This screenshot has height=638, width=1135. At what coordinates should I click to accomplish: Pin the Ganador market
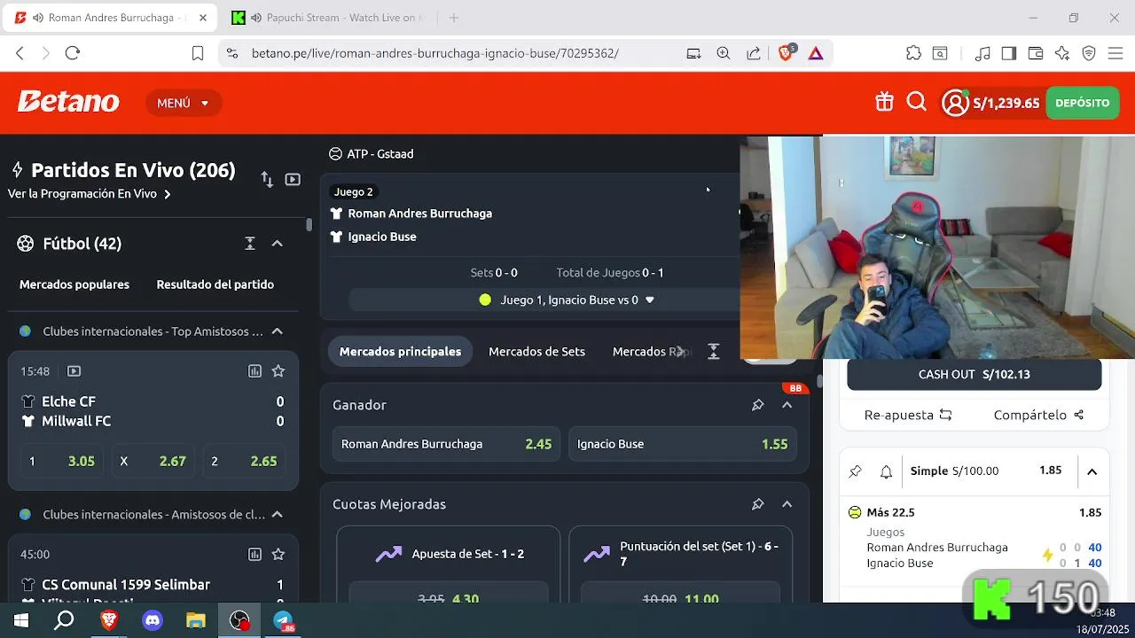point(757,405)
